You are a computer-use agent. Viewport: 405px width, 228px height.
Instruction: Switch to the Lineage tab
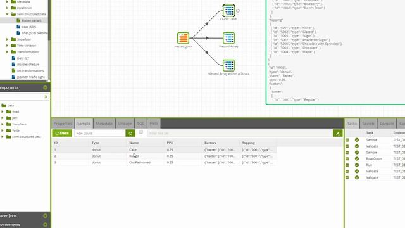coord(125,123)
